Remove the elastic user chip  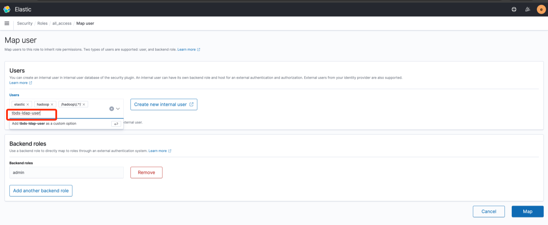tap(28, 104)
